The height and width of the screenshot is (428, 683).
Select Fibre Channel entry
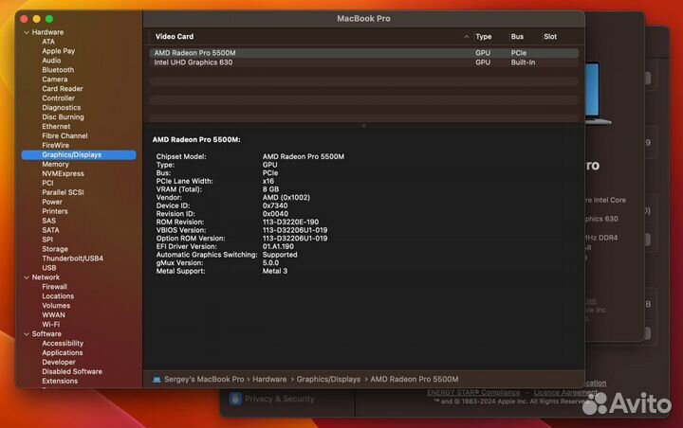click(65, 135)
